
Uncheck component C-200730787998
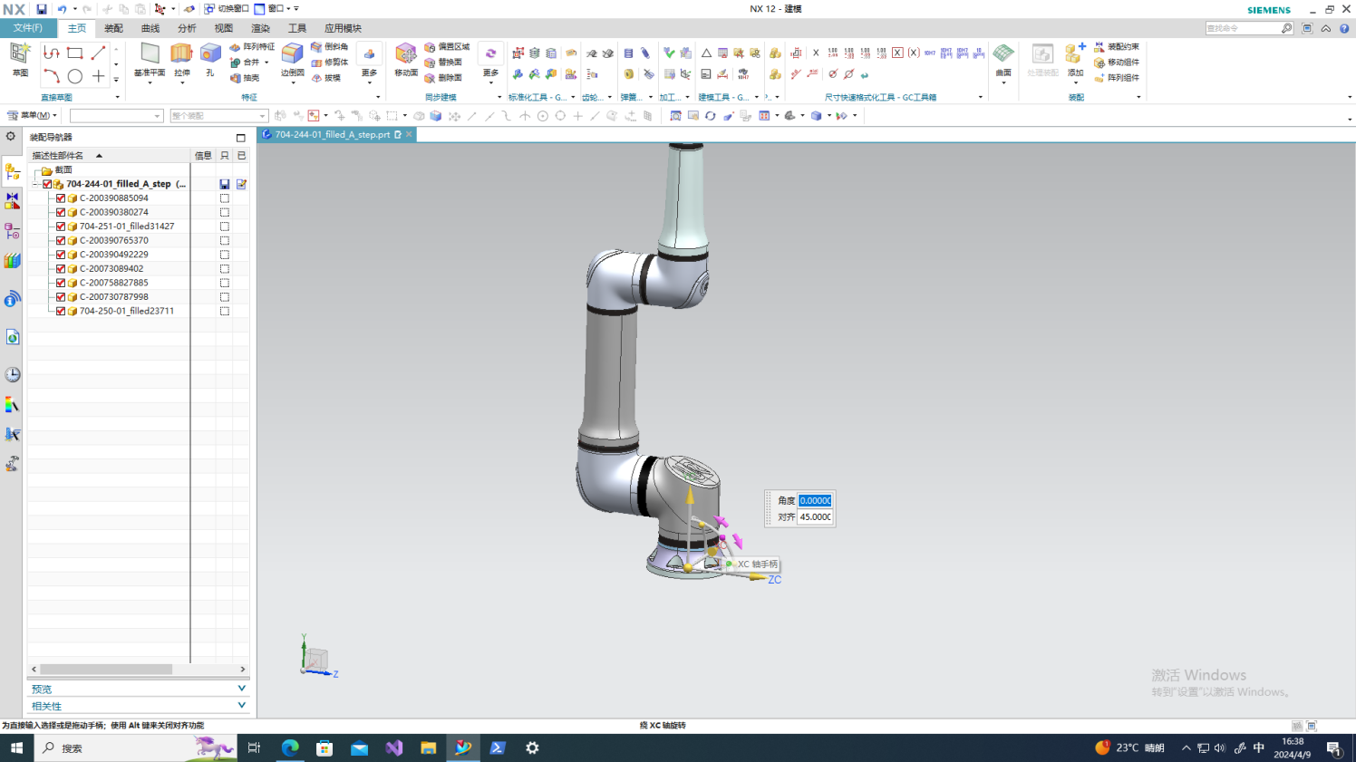coord(61,297)
